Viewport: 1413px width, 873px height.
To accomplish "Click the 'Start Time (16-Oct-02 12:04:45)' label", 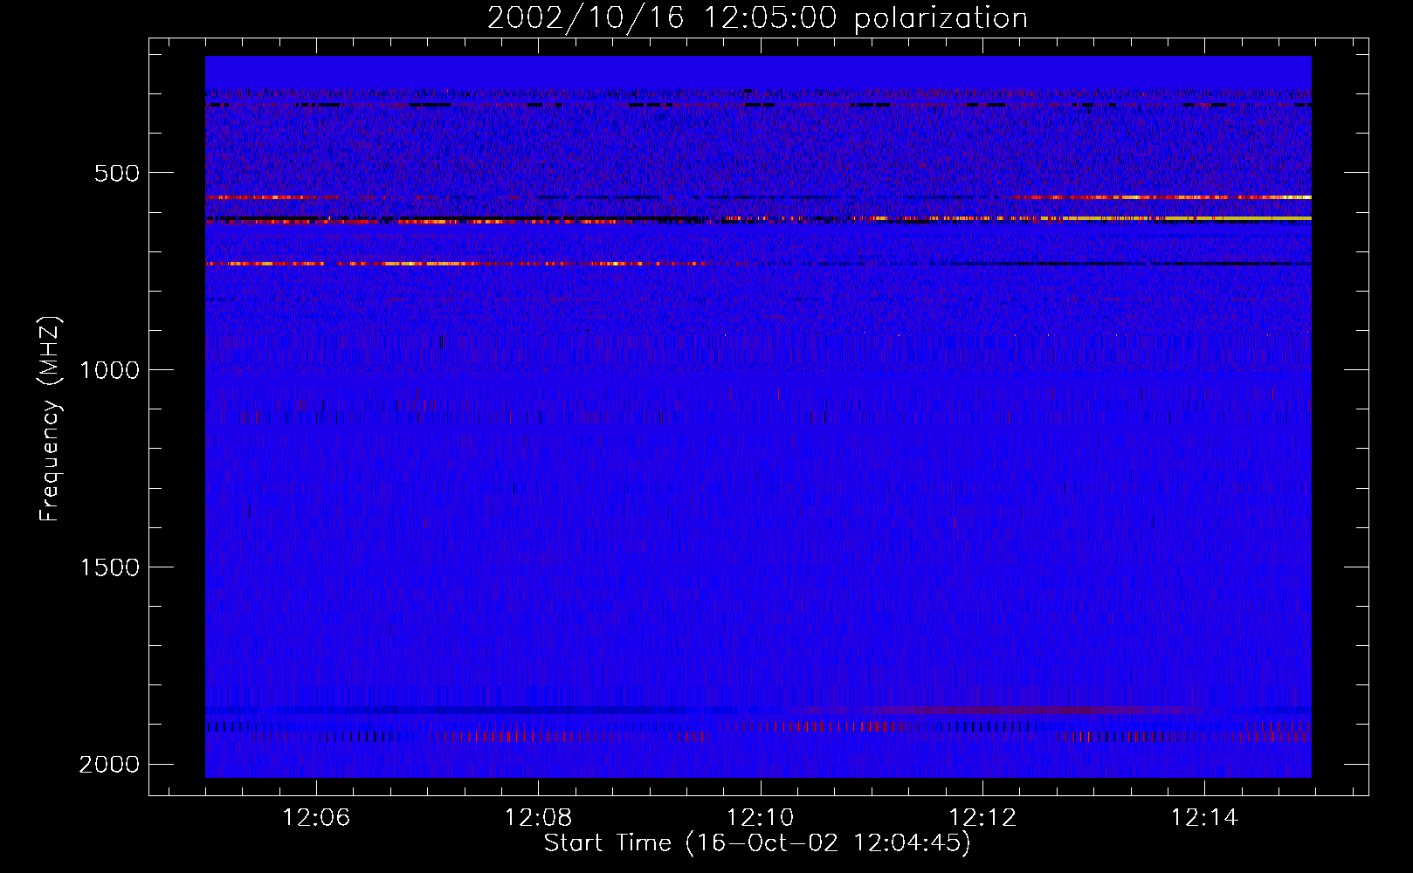I will 757,843.
